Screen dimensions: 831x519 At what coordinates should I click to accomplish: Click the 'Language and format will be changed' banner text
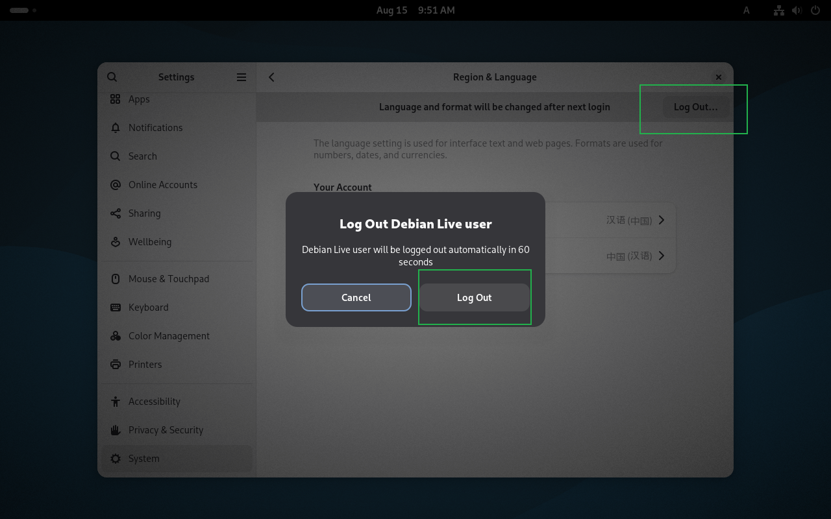[495, 107]
